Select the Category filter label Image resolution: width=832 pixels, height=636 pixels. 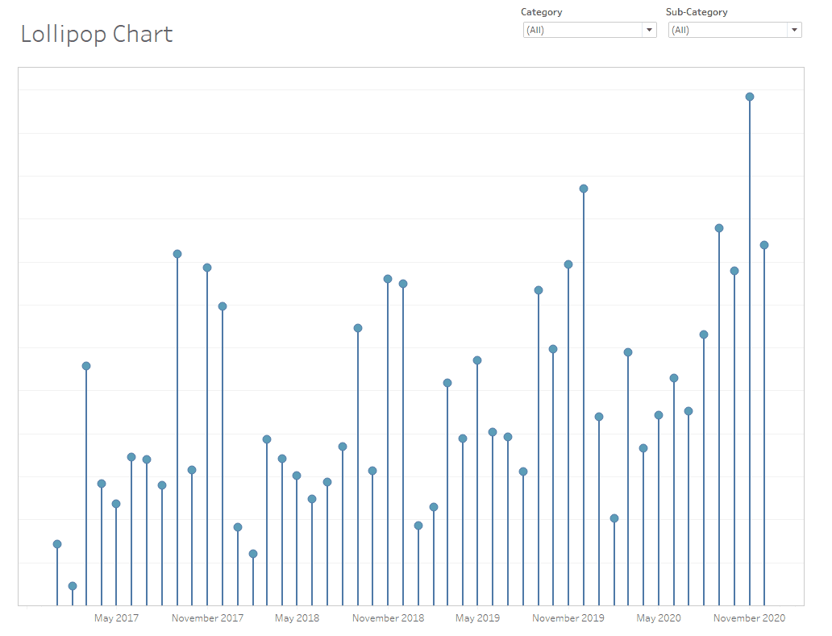pyautogui.click(x=541, y=12)
